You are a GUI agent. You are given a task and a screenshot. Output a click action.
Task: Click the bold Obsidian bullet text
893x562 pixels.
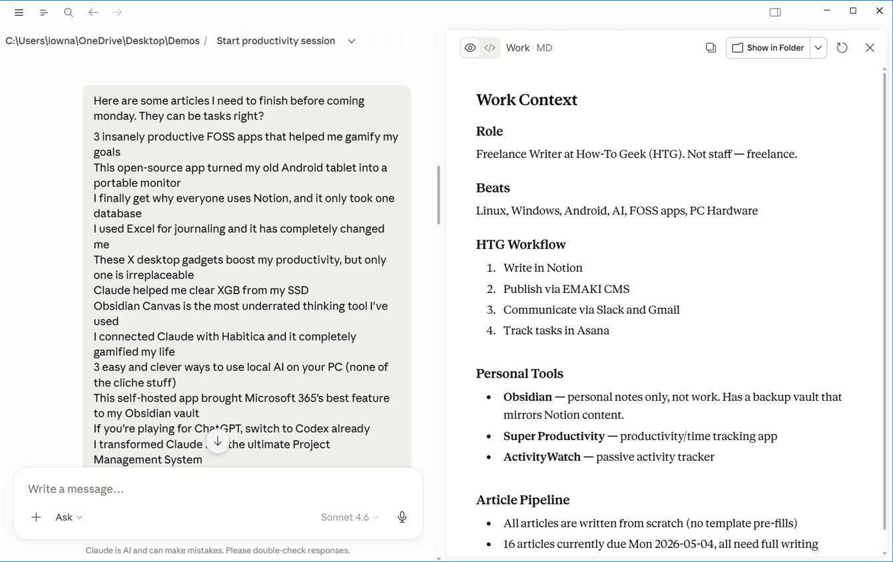point(527,397)
